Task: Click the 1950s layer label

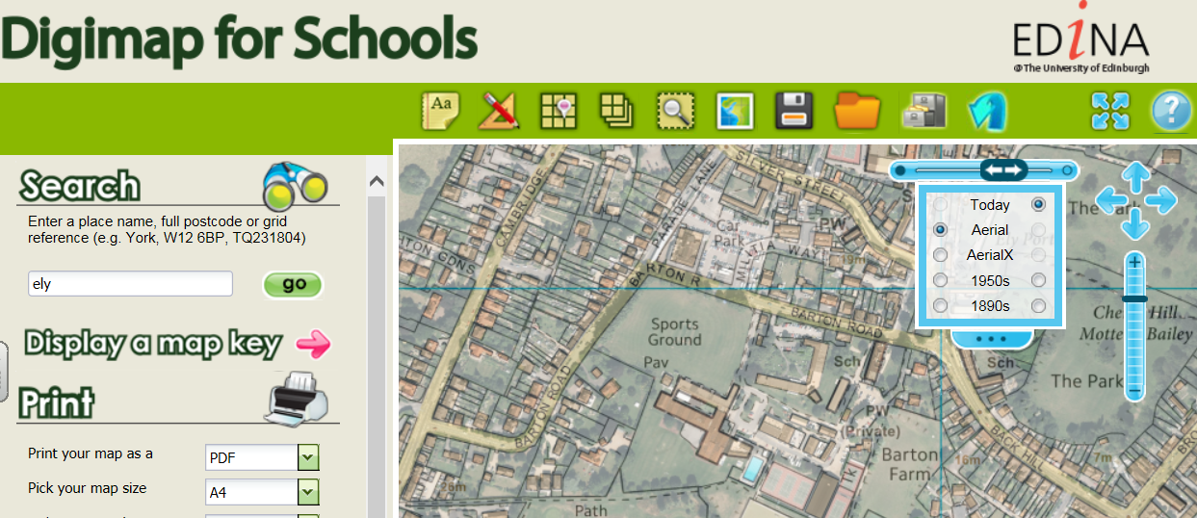Action: click(x=990, y=280)
